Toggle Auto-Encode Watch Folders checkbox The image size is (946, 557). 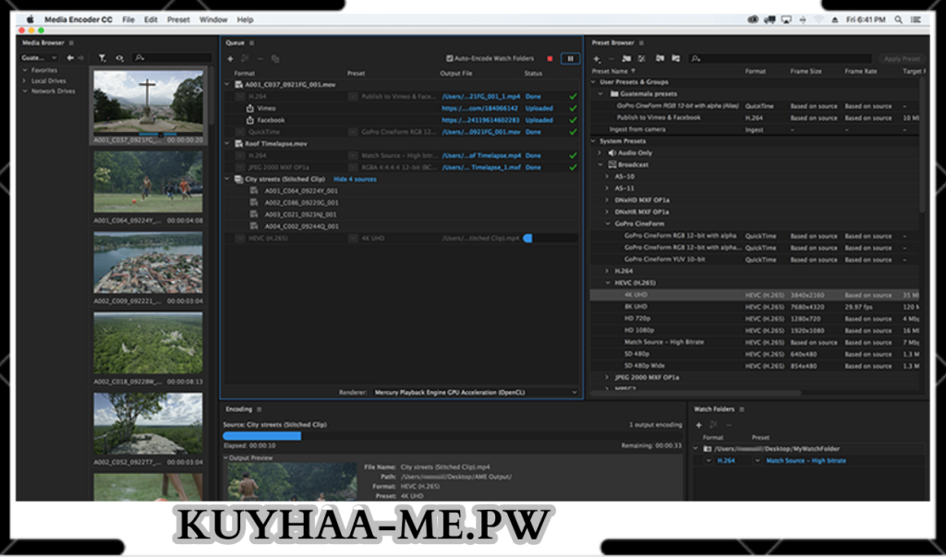coord(450,58)
